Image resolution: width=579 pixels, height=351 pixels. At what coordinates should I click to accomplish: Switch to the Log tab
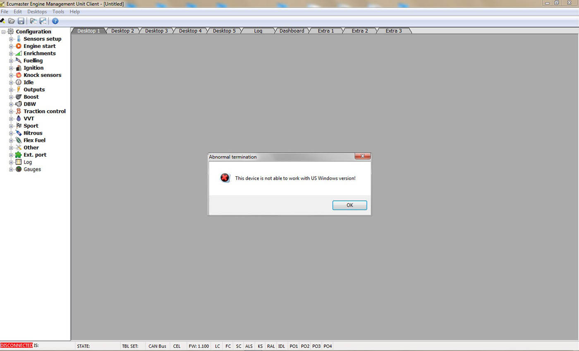click(258, 31)
